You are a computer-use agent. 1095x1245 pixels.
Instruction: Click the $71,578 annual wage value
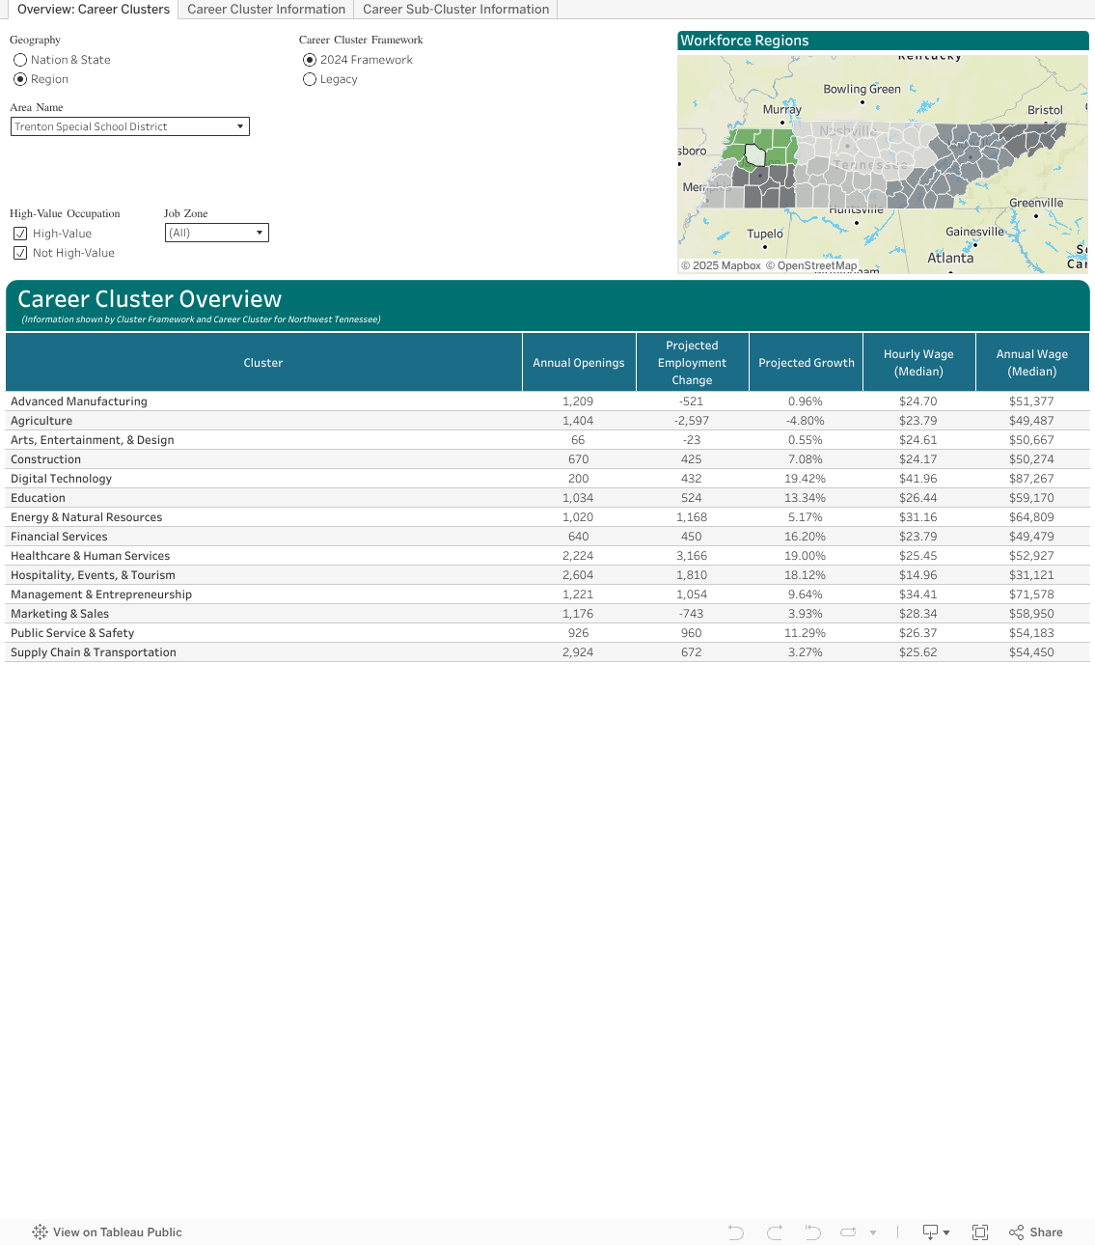pyautogui.click(x=1031, y=595)
